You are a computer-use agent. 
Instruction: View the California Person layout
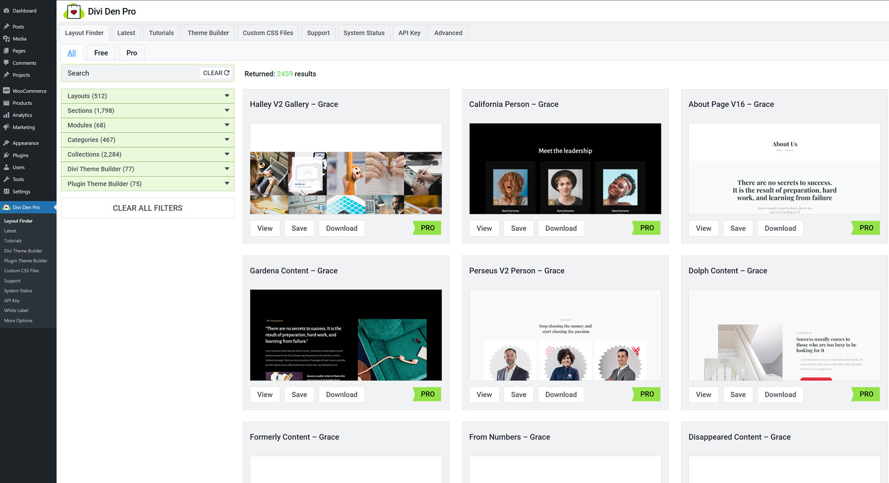click(484, 228)
